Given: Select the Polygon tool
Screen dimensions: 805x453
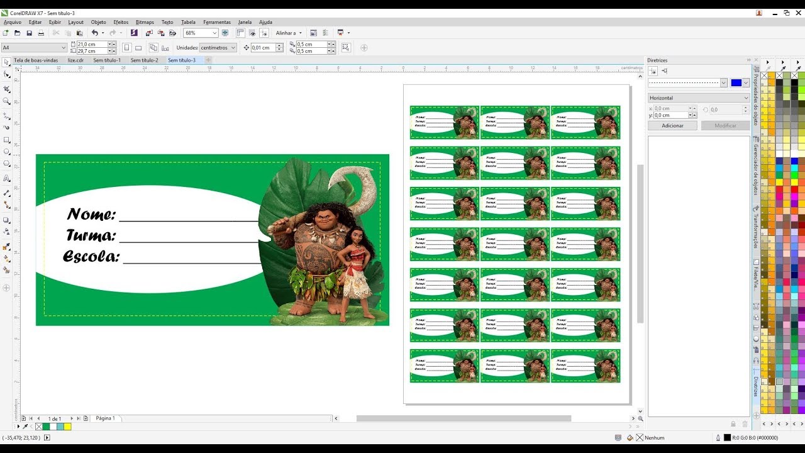Looking at the screenshot, I should (6, 164).
